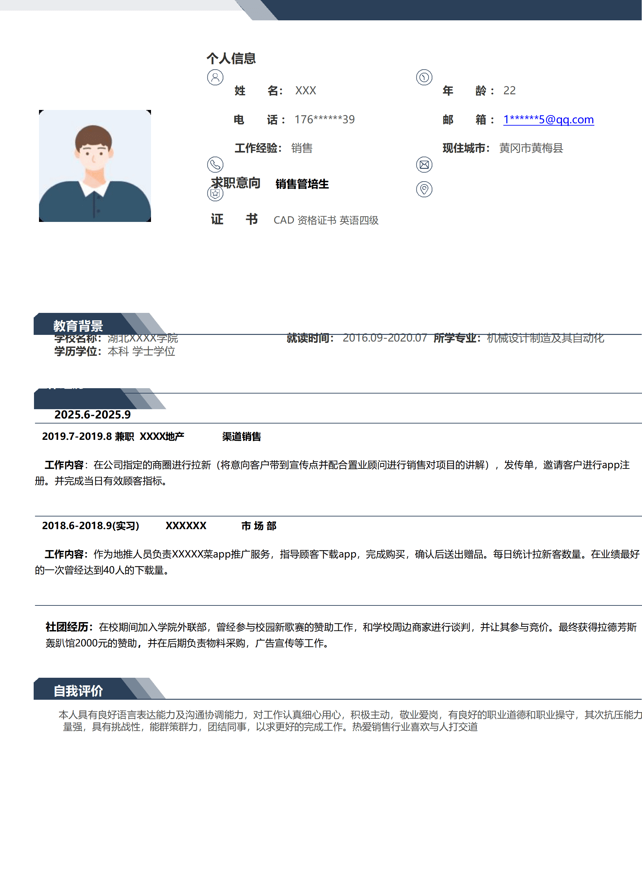The height and width of the screenshot is (887, 642).
Task: Select the date range 2025.6-2025.9
Action: 93,415
